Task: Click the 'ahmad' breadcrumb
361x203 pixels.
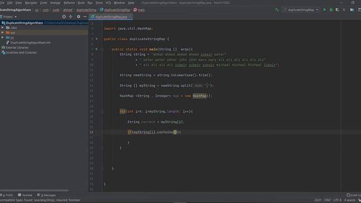Action: 68,10
